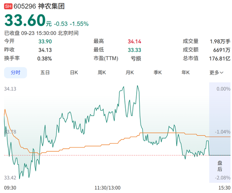This screenshot has width=232, height=193.
Task: Click the 11:30/13:00 time axis label
Action: coord(108,188)
